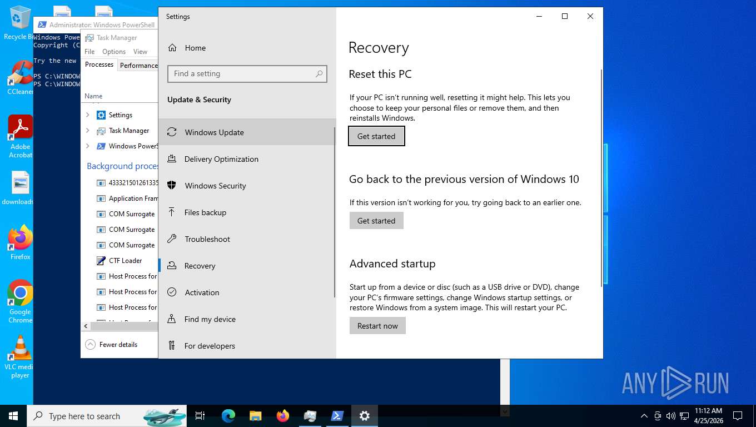Open the Windows Start menu
The height and width of the screenshot is (427, 756).
[13, 416]
